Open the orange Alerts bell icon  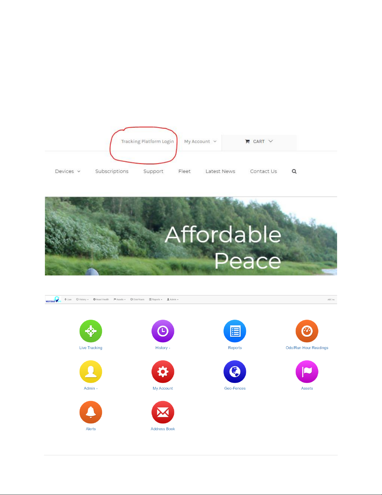pyautogui.click(x=91, y=412)
